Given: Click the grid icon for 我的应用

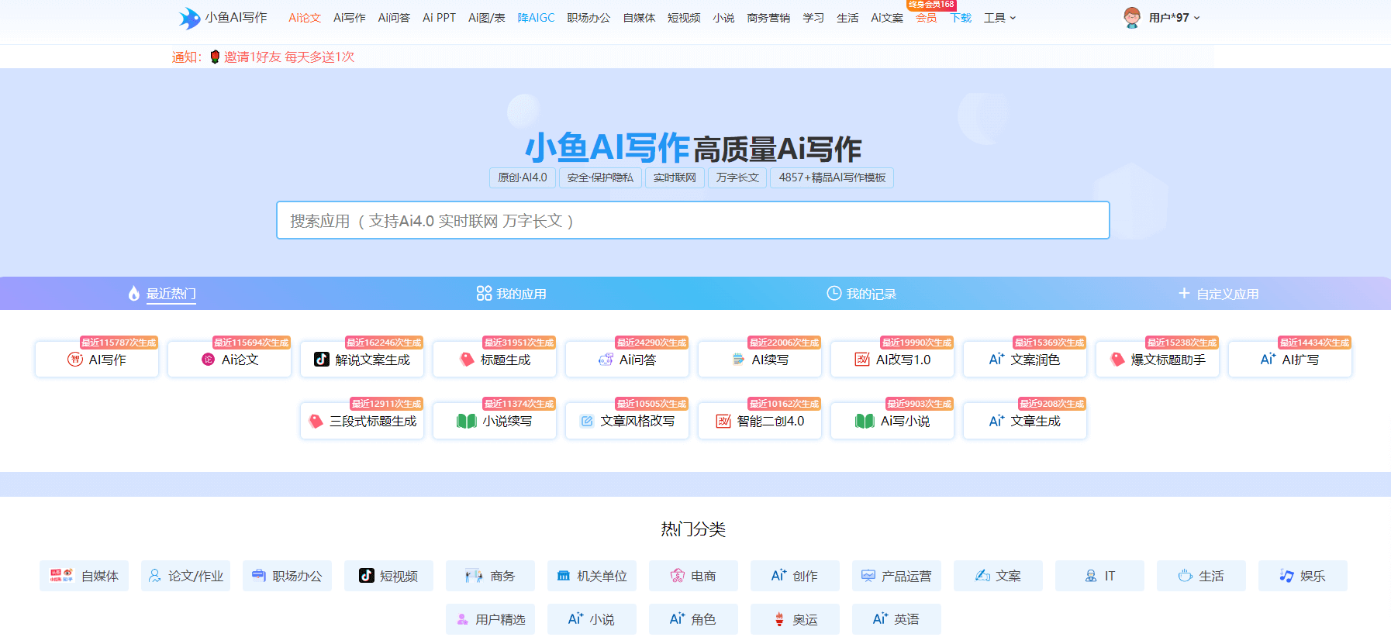Looking at the screenshot, I should [484, 294].
